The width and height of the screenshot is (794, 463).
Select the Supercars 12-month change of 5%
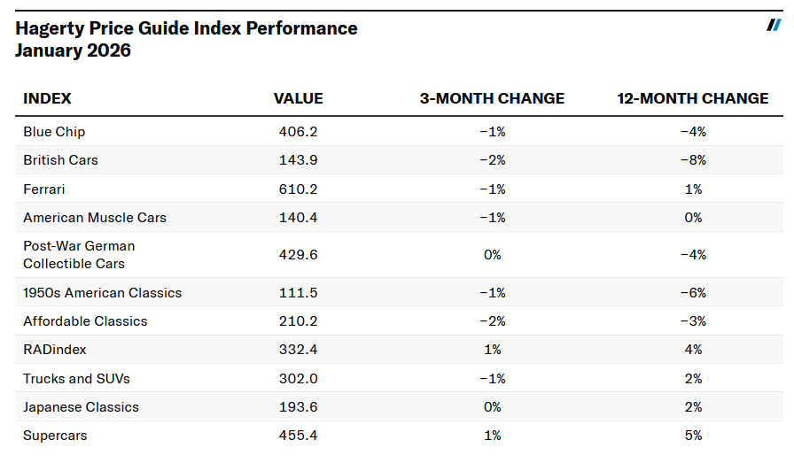click(x=693, y=436)
